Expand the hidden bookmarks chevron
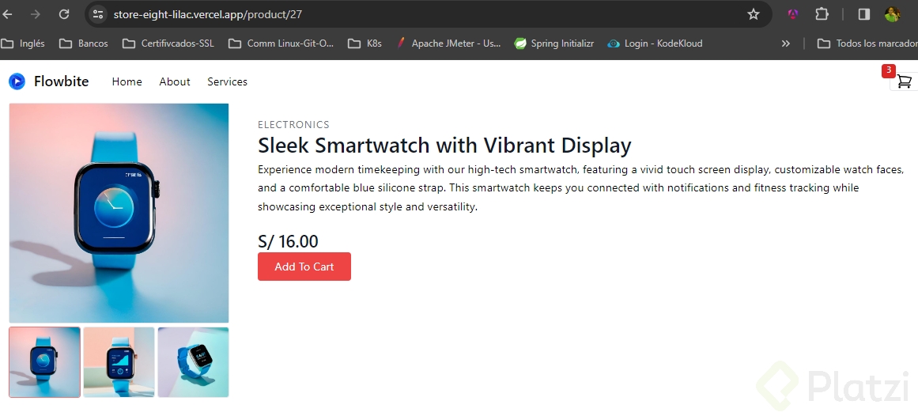Image resolution: width=918 pixels, height=416 pixels. (x=785, y=43)
